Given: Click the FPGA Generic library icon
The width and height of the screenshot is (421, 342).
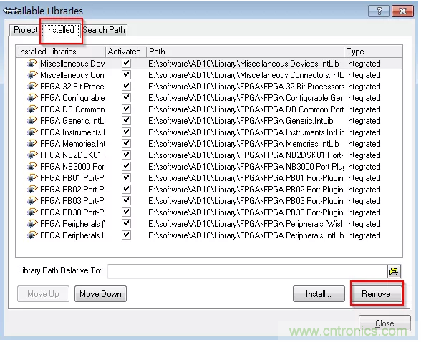Looking at the screenshot, I should tap(32, 121).
